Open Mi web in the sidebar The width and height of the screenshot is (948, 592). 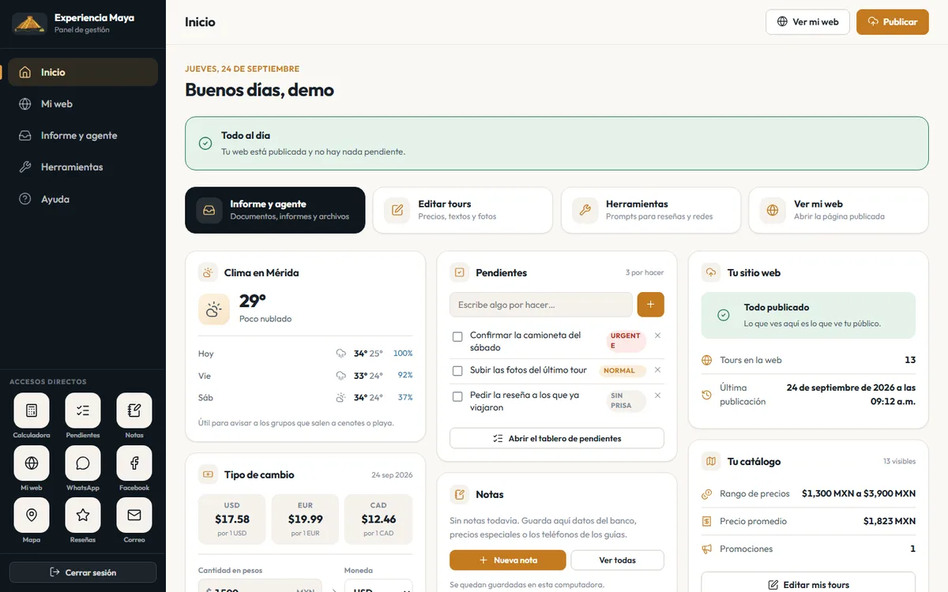pos(83,103)
